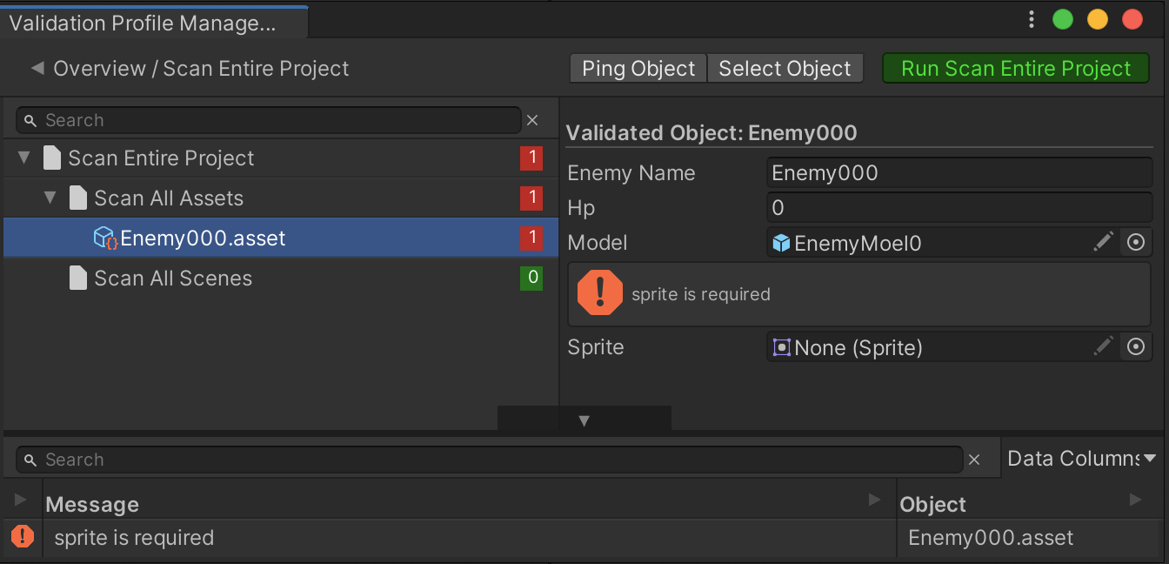
Task: Click the warning icon on the bottom error row
Action: coord(22,537)
